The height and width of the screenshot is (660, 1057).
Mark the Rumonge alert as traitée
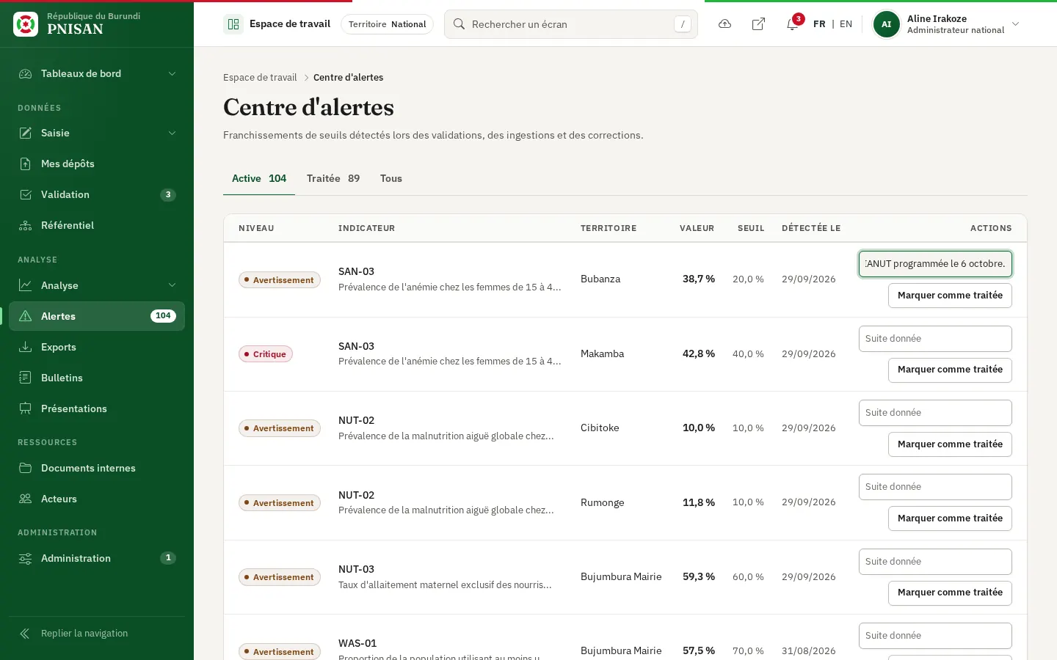coord(950,518)
